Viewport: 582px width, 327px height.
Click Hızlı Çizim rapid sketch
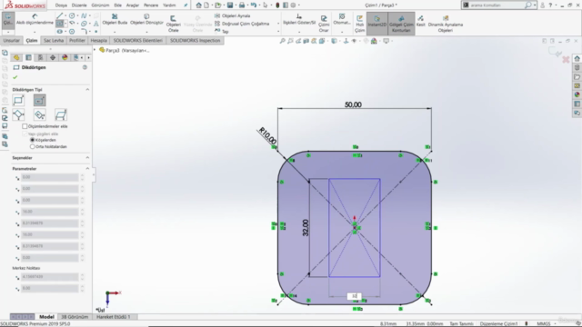click(x=360, y=24)
